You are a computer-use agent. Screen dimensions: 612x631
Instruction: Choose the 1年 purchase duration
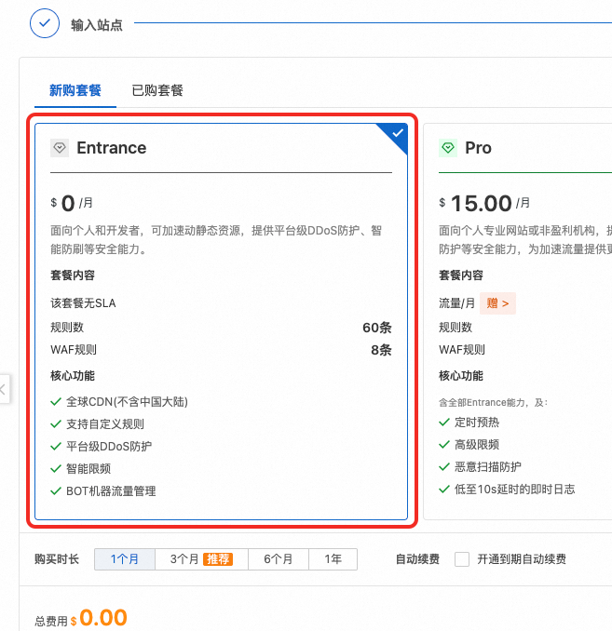pos(332,559)
